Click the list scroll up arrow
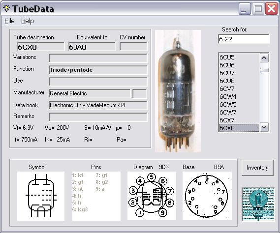The width and height of the screenshot is (280, 233). click(264, 58)
